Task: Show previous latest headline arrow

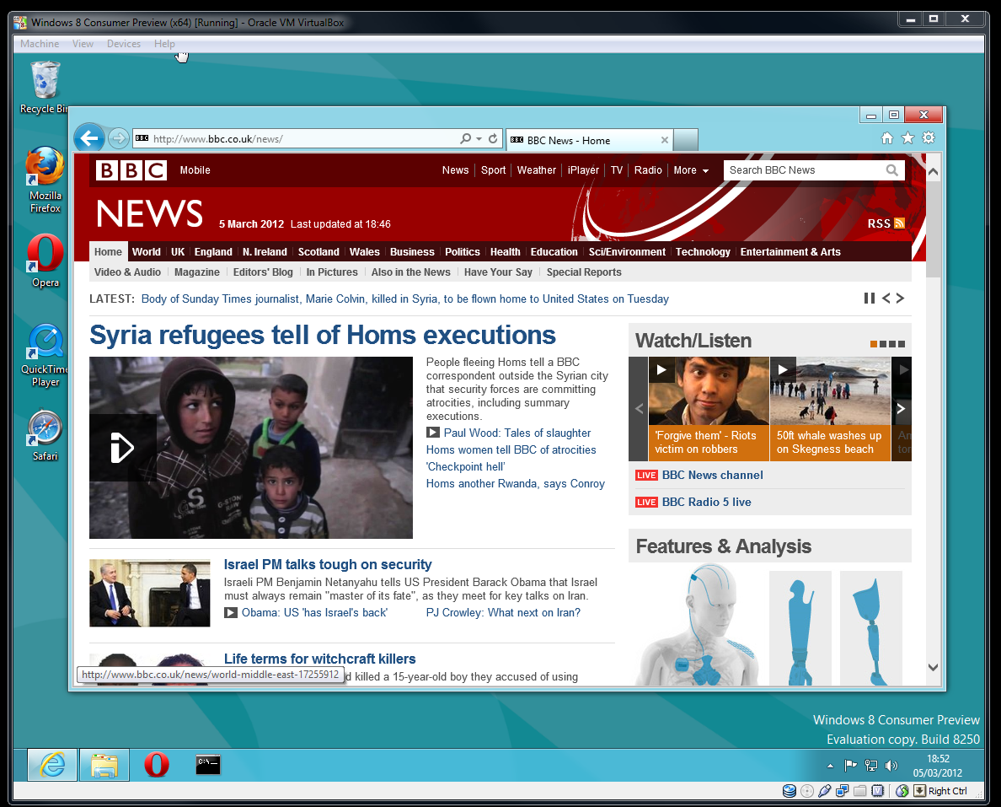Action: click(x=886, y=299)
